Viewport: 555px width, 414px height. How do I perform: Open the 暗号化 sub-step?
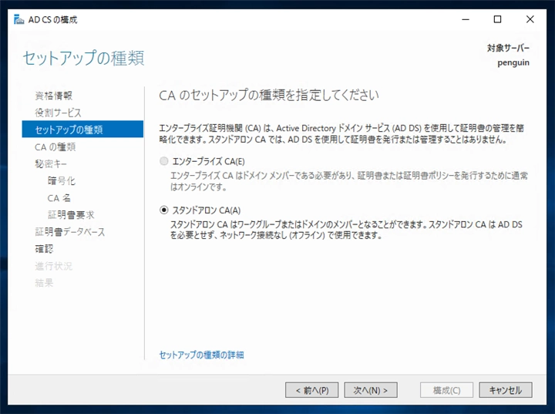coord(61,180)
